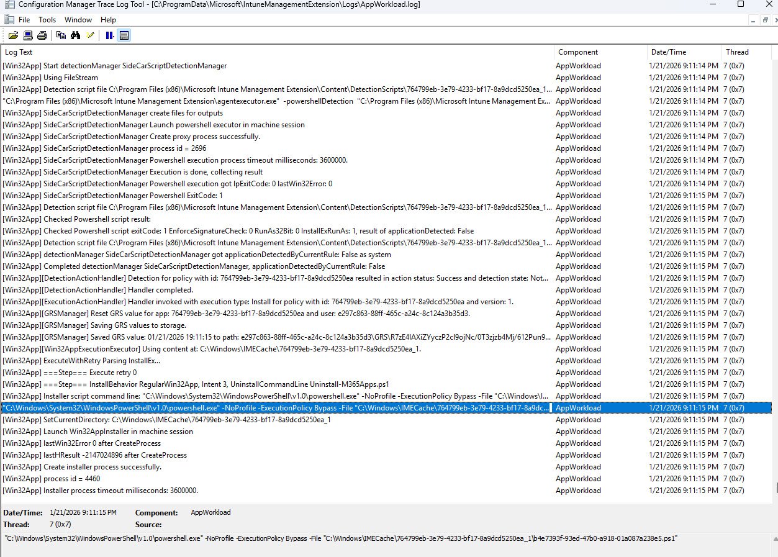Click the Copy to clipboard icon
This screenshot has height=557, width=778.
point(61,35)
